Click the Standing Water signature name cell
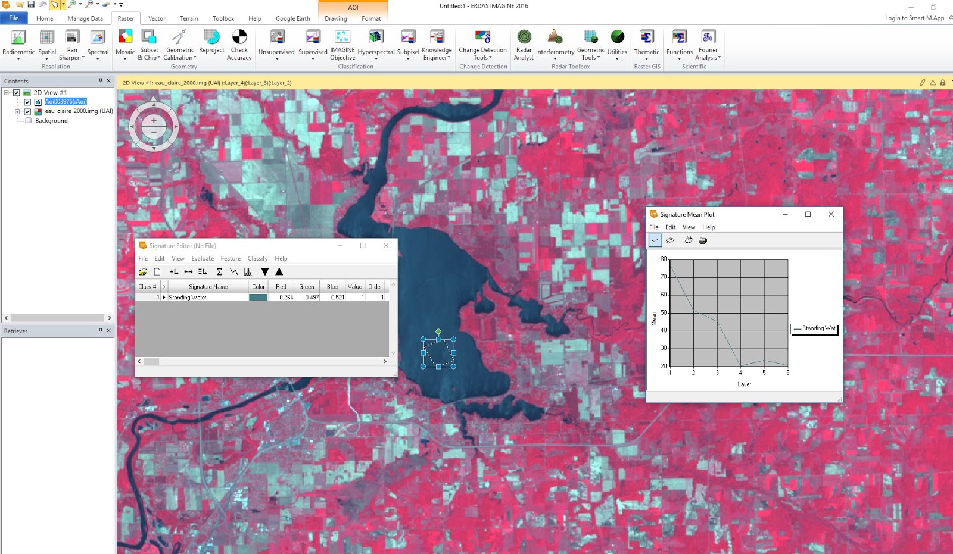Viewport: 953px width, 554px height. coord(208,298)
